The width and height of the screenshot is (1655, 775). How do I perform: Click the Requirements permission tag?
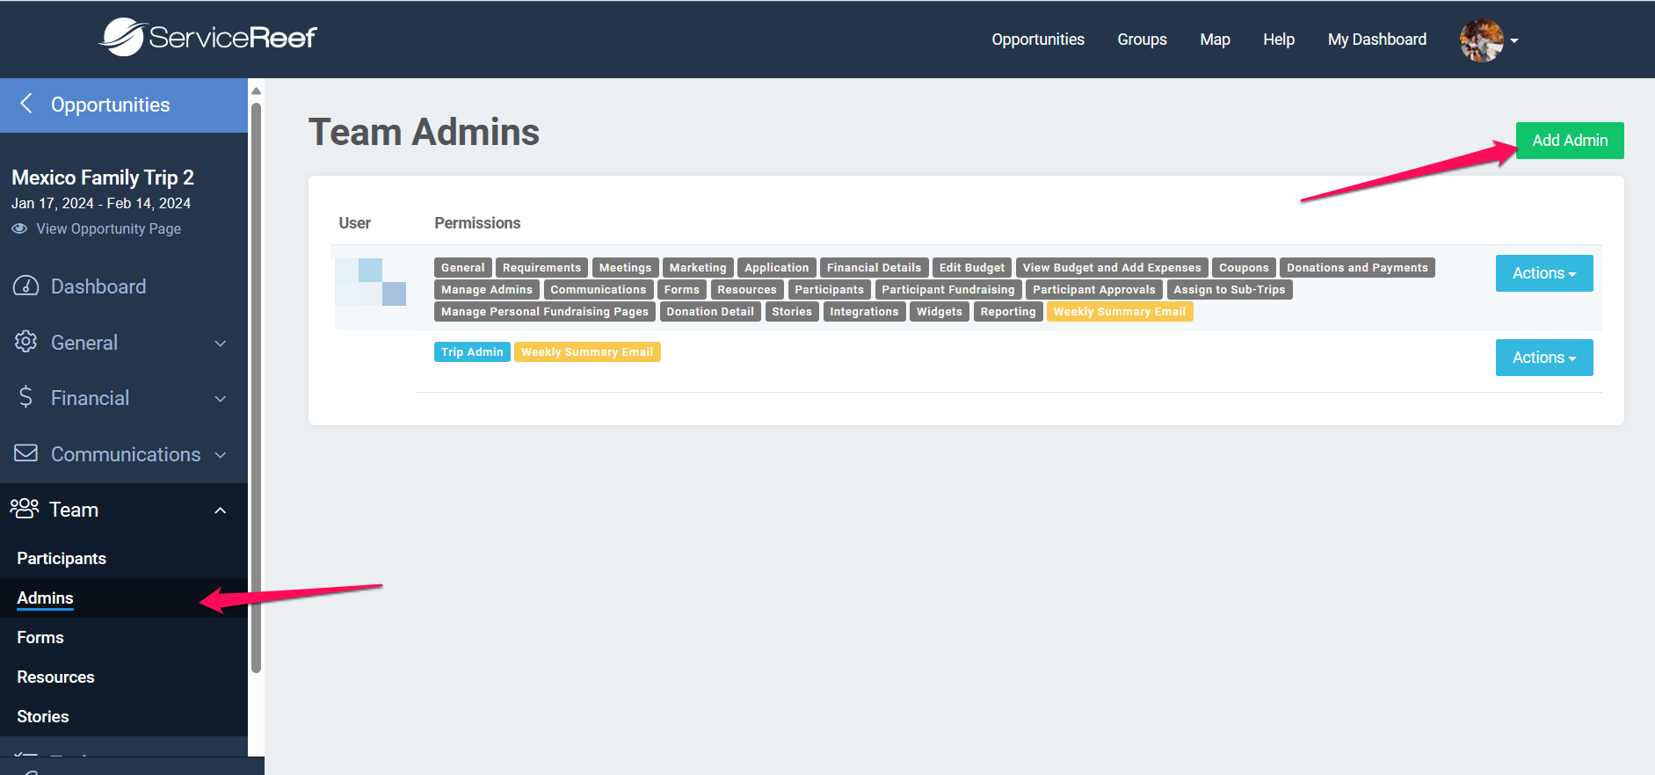click(x=542, y=268)
